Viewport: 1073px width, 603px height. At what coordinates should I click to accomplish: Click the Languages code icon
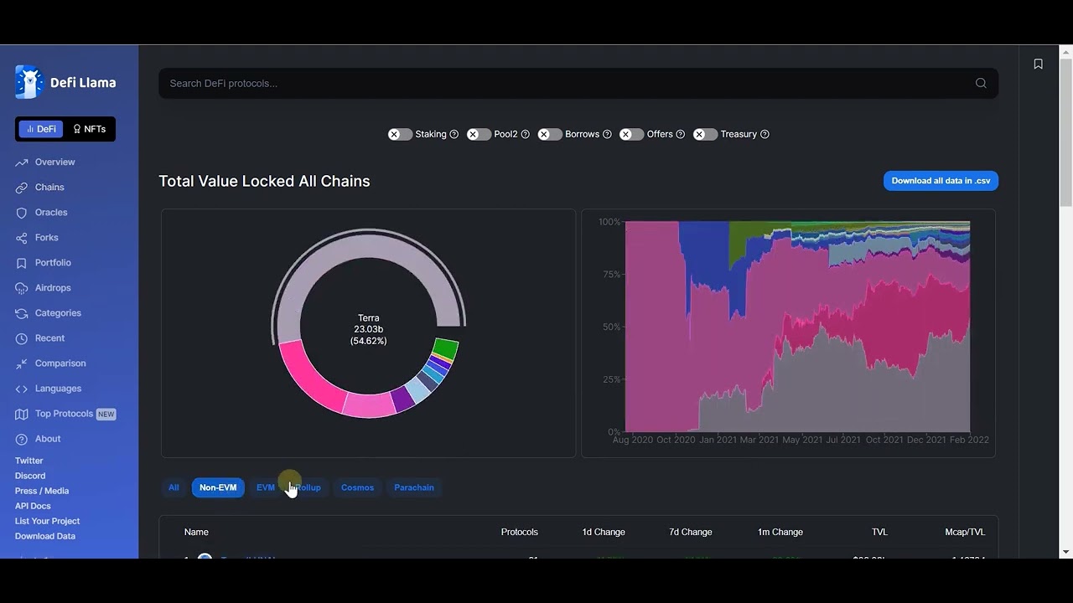[x=22, y=389]
